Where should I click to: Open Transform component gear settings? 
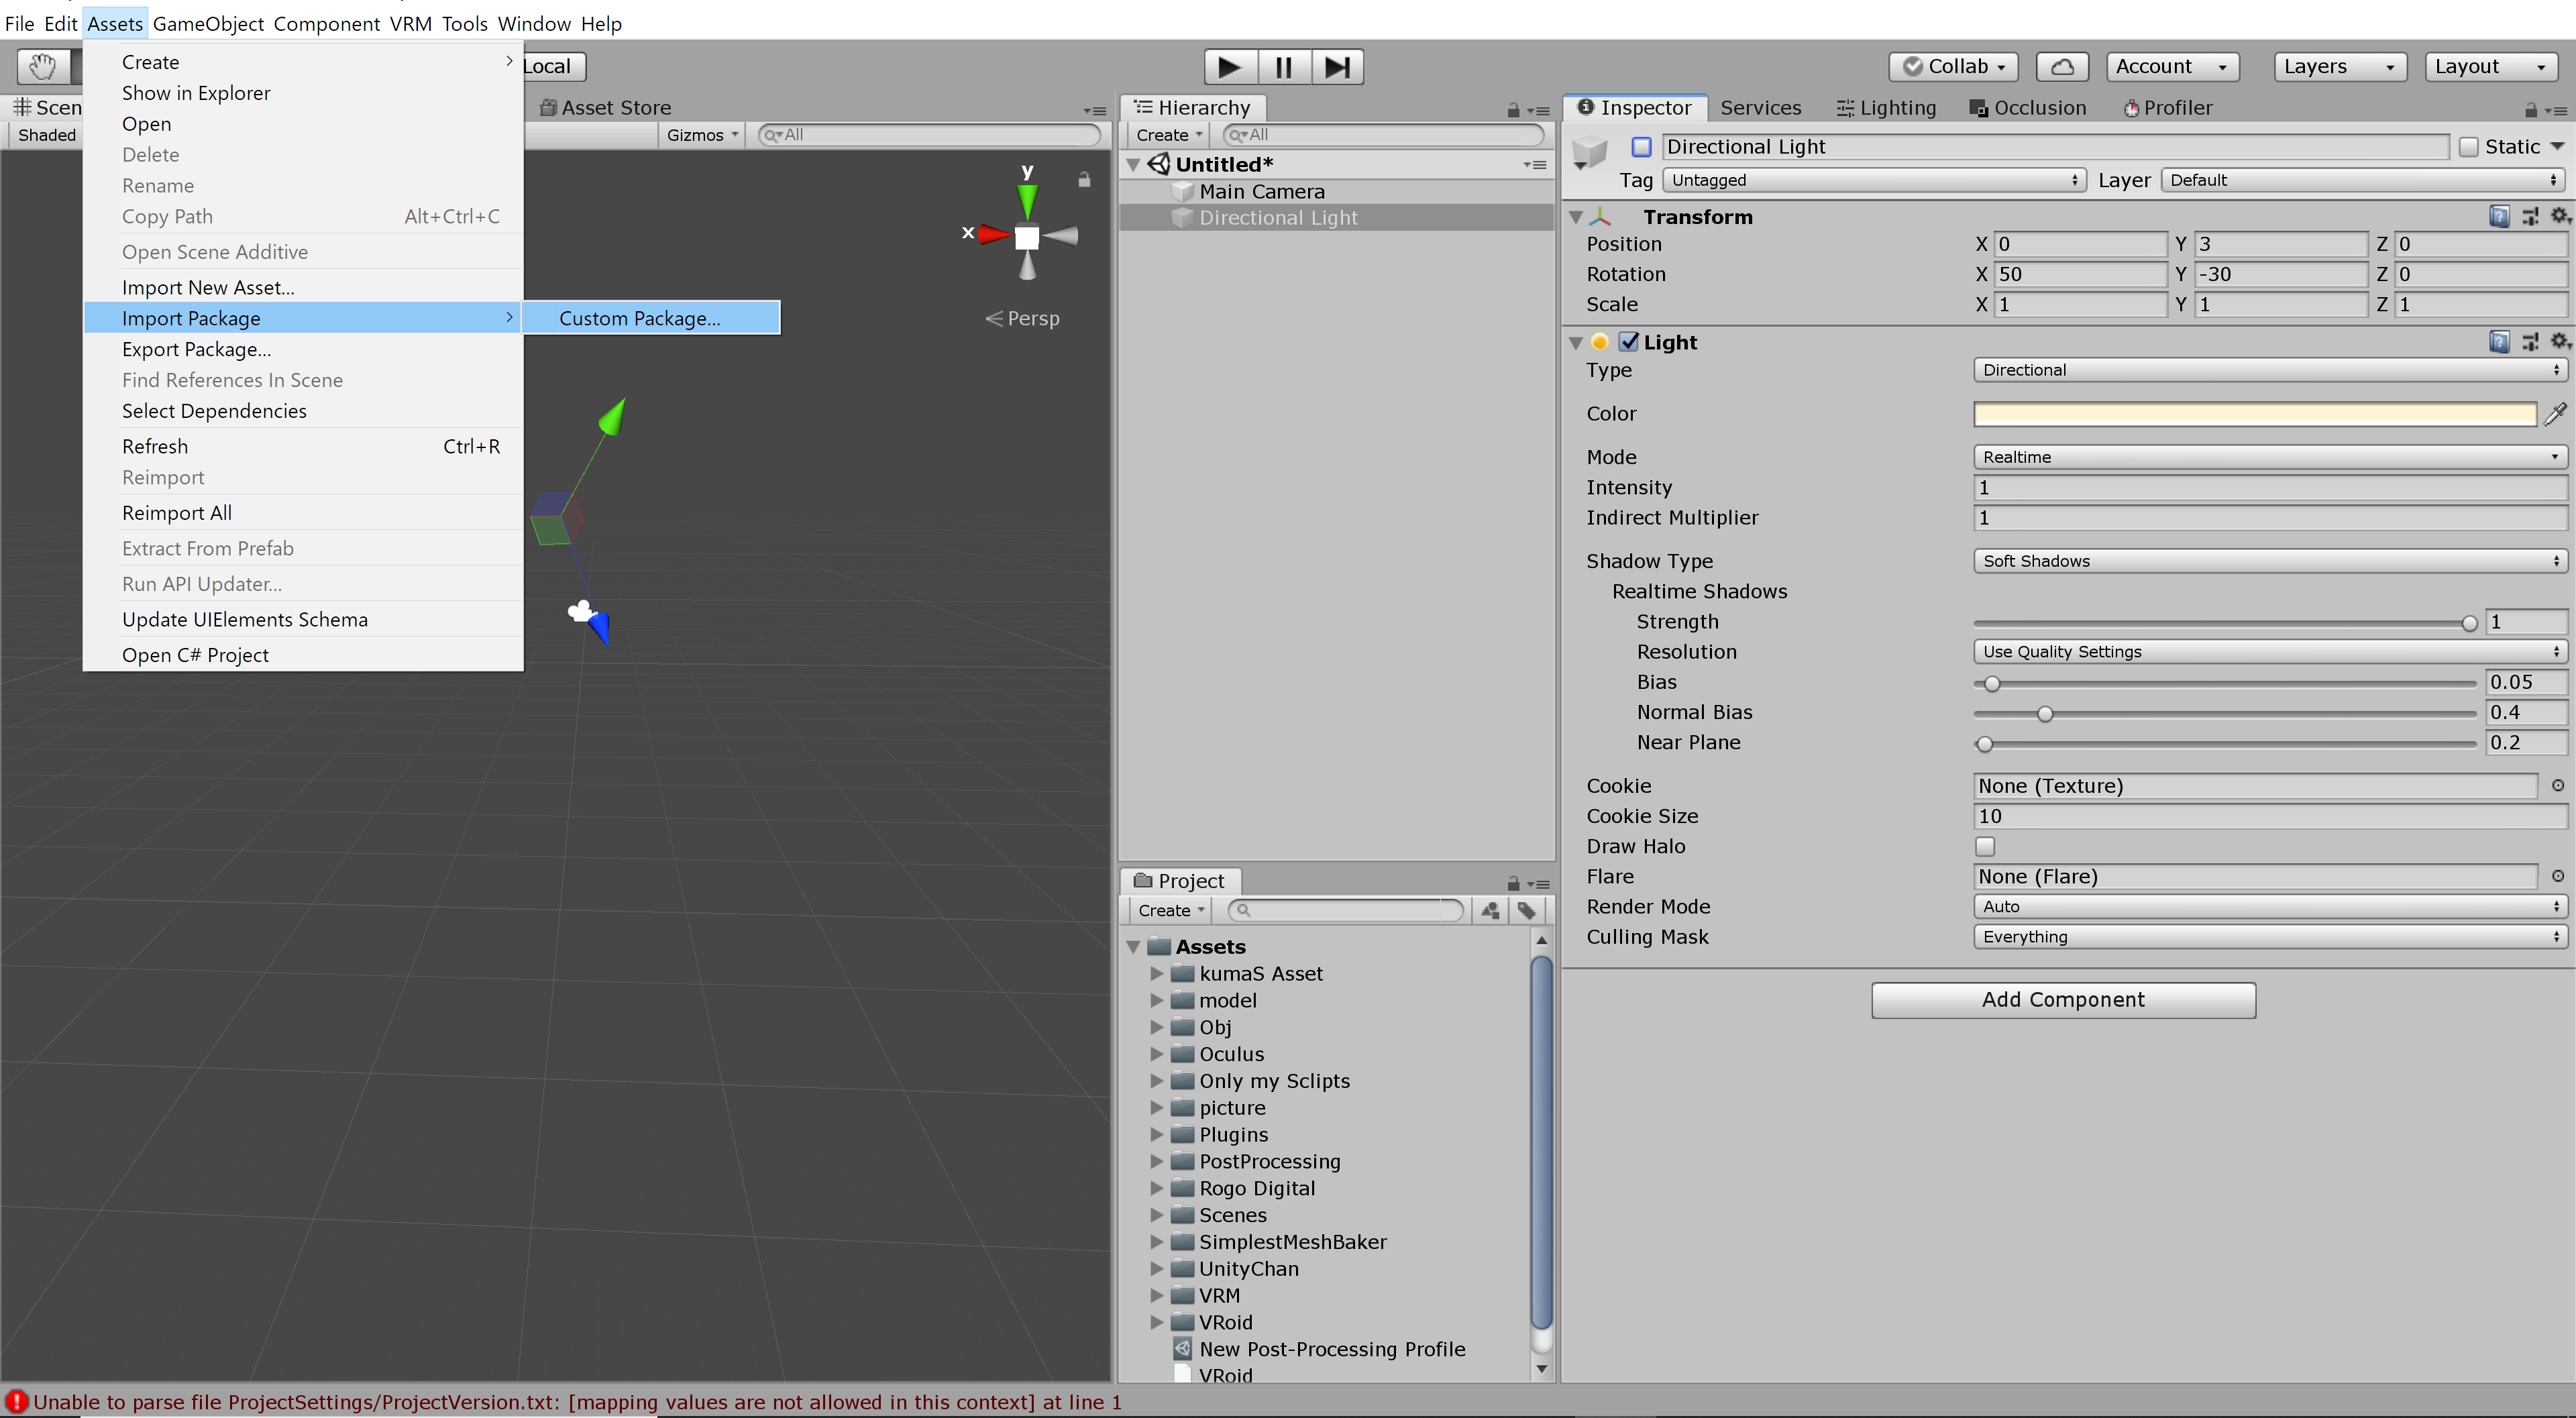[2560, 216]
